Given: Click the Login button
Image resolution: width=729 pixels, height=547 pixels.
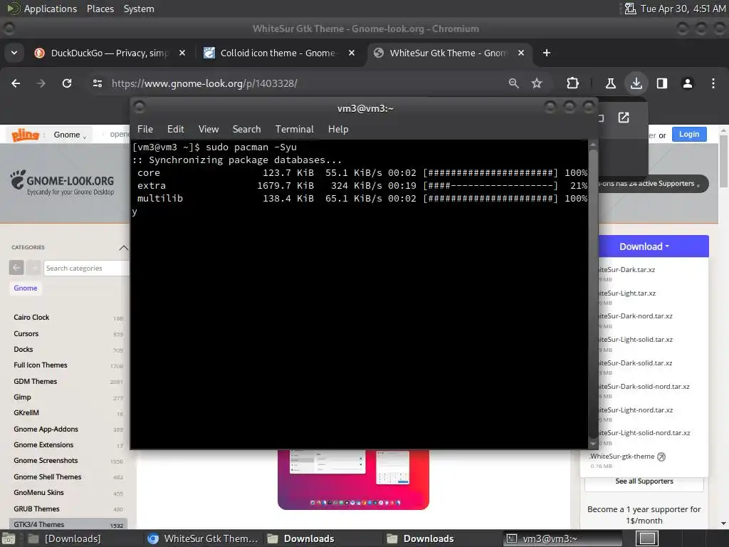Looking at the screenshot, I should pyautogui.click(x=689, y=135).
